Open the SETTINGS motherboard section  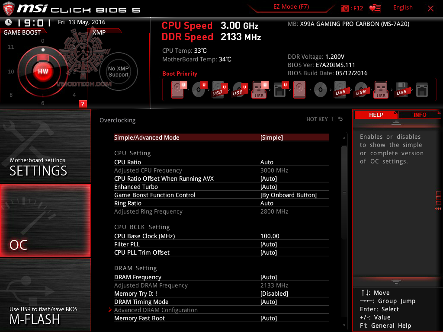tap(45, 146)
